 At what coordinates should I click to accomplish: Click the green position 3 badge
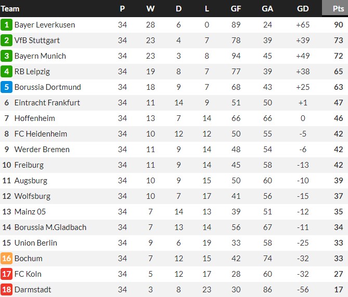tap(7, 56)
